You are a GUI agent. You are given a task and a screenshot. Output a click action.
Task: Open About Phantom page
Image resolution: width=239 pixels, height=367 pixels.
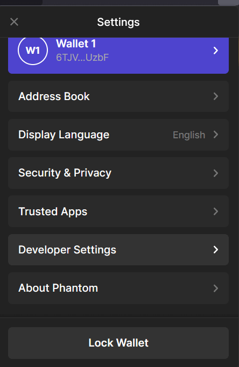coord(118,288)
